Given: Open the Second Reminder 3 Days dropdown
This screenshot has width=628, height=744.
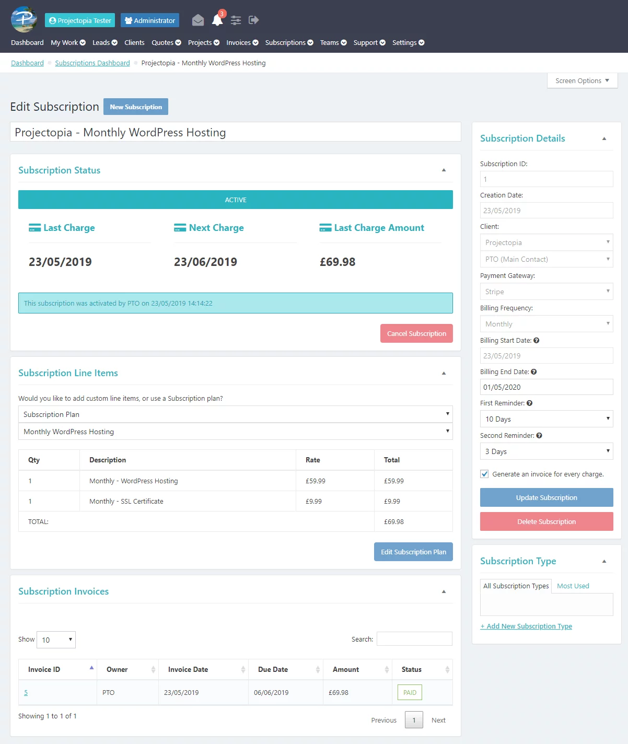Looking at the screenshot, I should (546, 451).
